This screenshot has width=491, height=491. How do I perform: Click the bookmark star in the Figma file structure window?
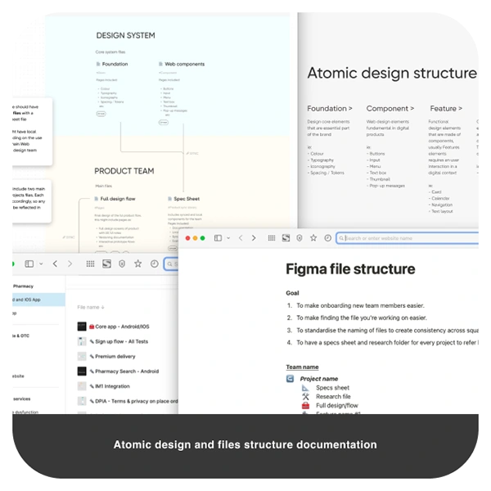[x=313, y=238]
